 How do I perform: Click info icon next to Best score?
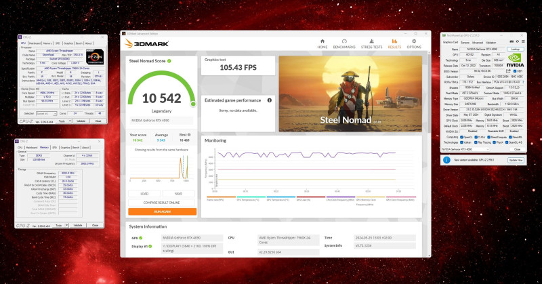[189, 135]
